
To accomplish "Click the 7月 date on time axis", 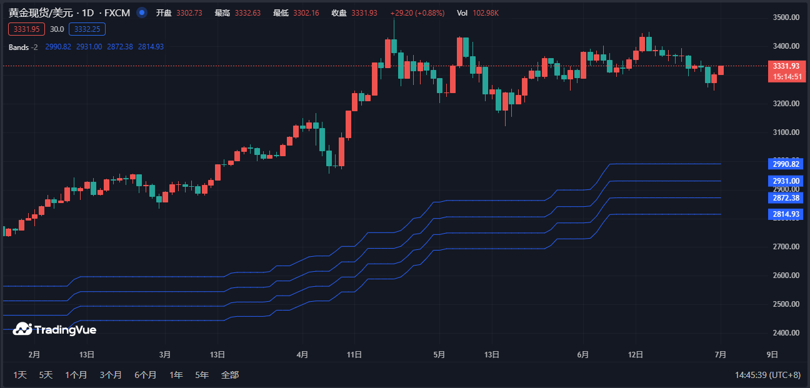I will [x=720, y=355].
